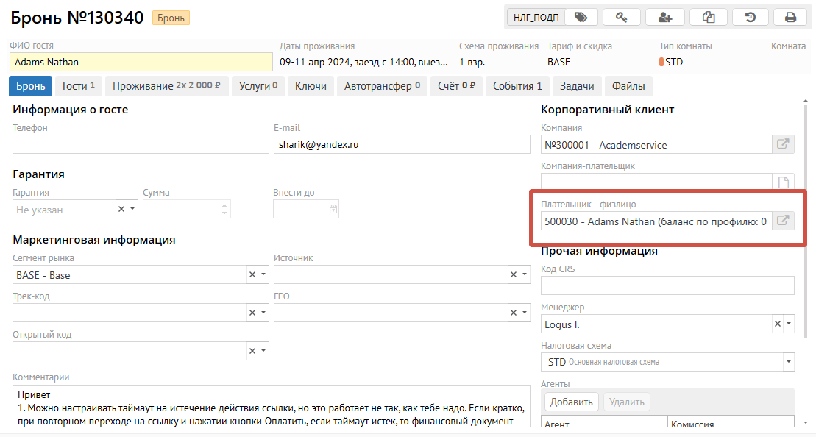Open the Налоговая схема dropdown
The width and height of the screenshot is (816, 437).
[789, 362]
